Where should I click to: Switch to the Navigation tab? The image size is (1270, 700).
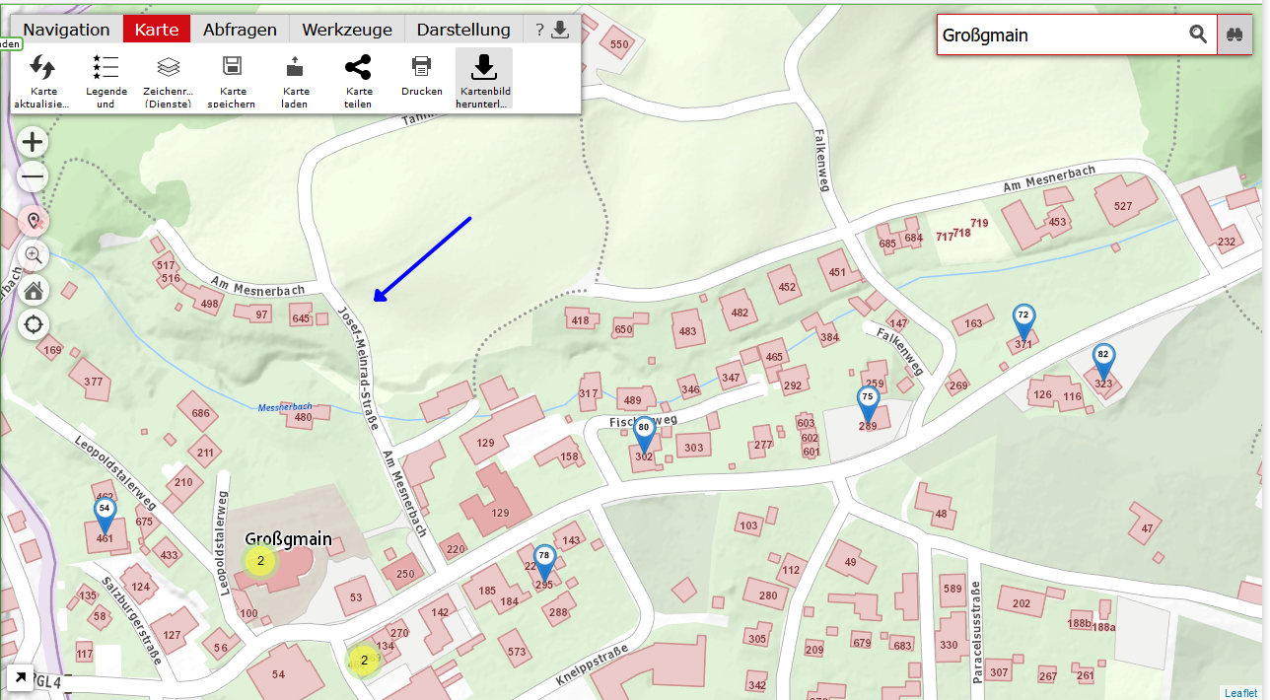tap(66, 30)
